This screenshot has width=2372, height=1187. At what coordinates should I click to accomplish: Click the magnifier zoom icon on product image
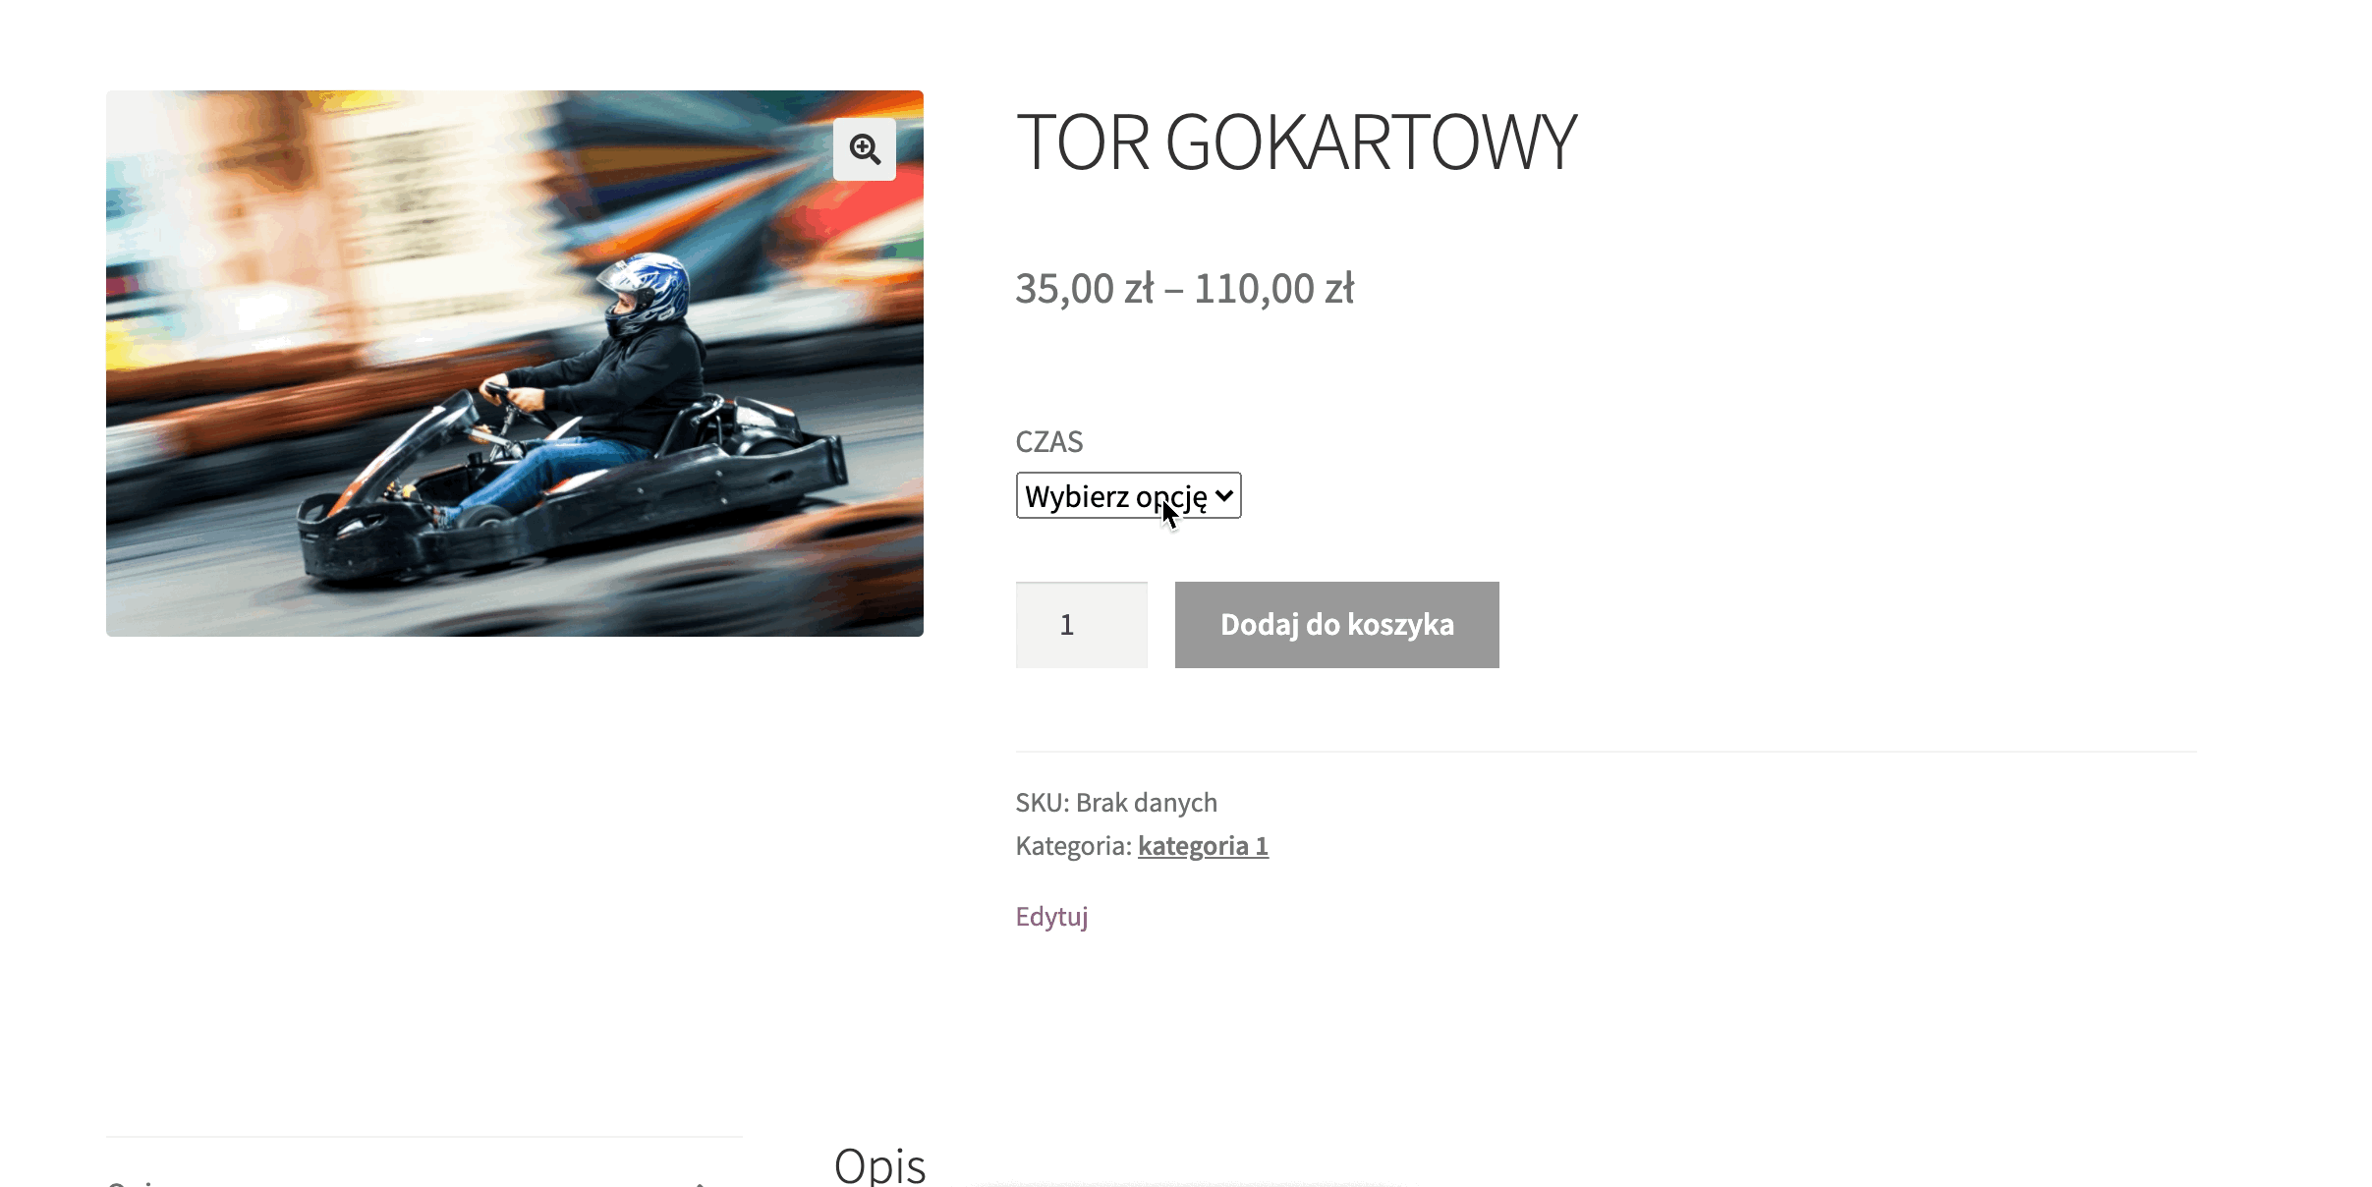click(865, 149)
